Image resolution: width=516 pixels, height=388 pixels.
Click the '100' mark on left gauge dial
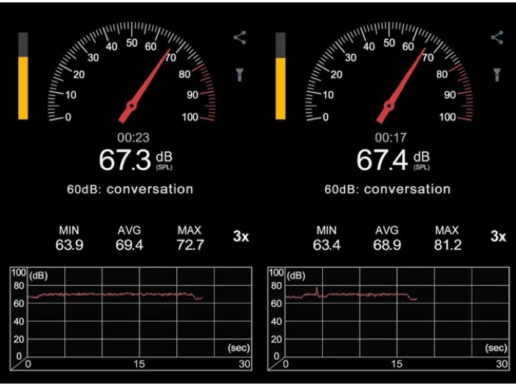coord(190,117)
